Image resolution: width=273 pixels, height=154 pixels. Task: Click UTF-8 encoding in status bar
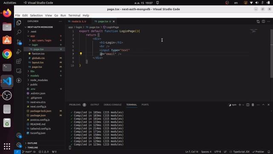point(218,152)
